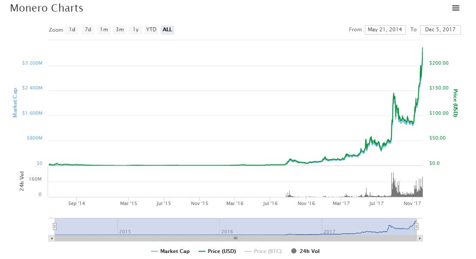Click the $200.00 price axis label
The image size is (476, 259).
pyautogui.click(x=439, y=63)
